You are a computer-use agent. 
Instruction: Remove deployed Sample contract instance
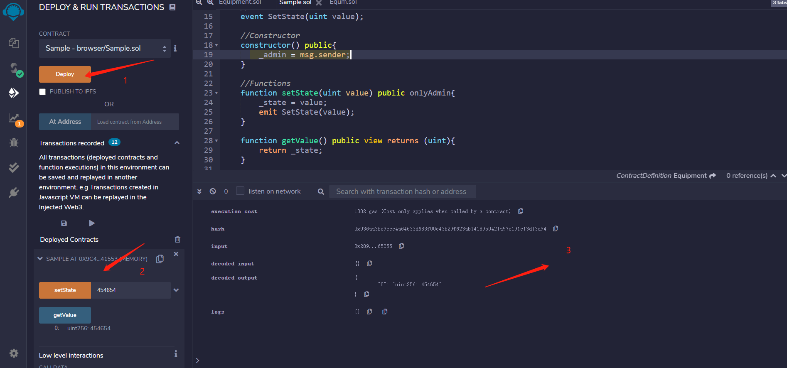tap(176, 254)
